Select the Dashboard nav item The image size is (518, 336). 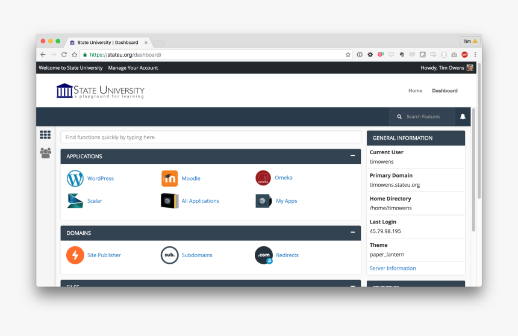(445, 90)
